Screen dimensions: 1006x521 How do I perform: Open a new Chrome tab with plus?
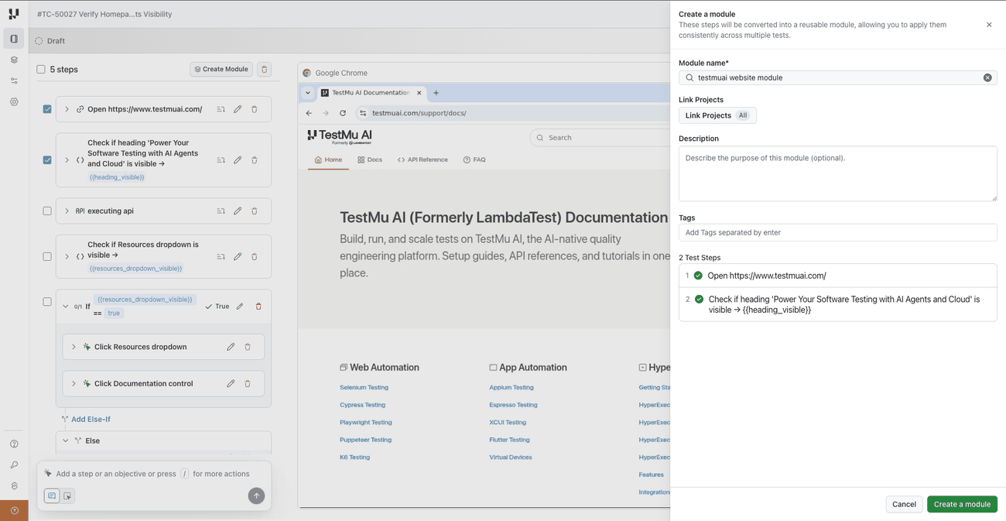pyautogui.click(x=436, y=93)
